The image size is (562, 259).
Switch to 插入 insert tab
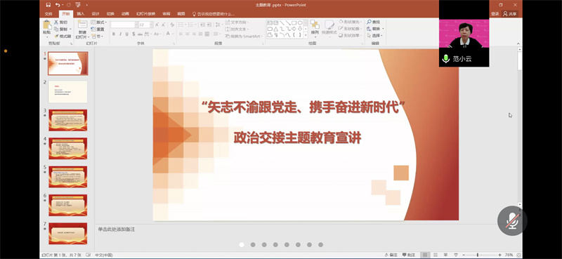point(81,13)
